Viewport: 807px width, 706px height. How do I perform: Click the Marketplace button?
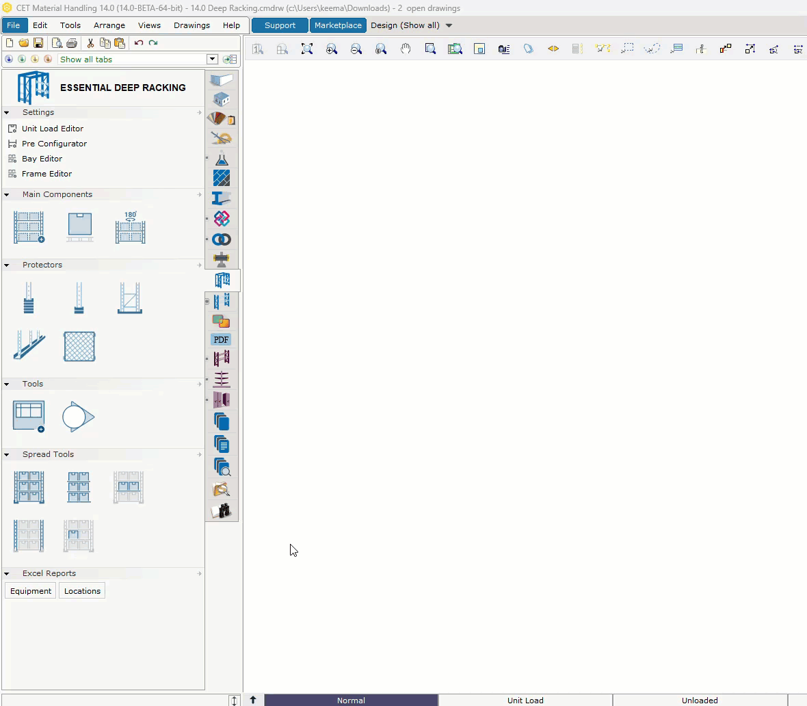(x=338, y=25)
